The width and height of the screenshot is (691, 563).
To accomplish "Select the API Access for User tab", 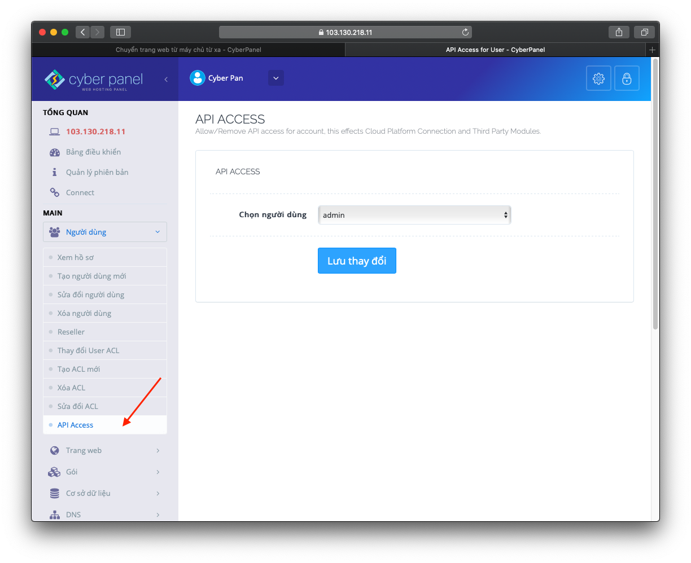I will coord(495,50).
